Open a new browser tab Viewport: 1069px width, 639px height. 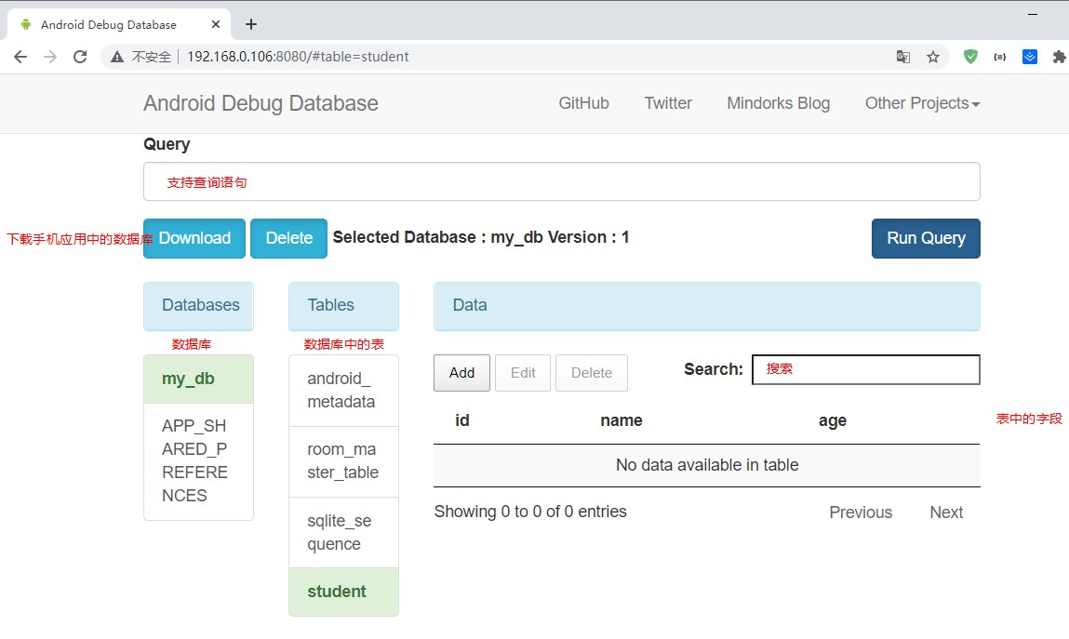tap(251, 24)
